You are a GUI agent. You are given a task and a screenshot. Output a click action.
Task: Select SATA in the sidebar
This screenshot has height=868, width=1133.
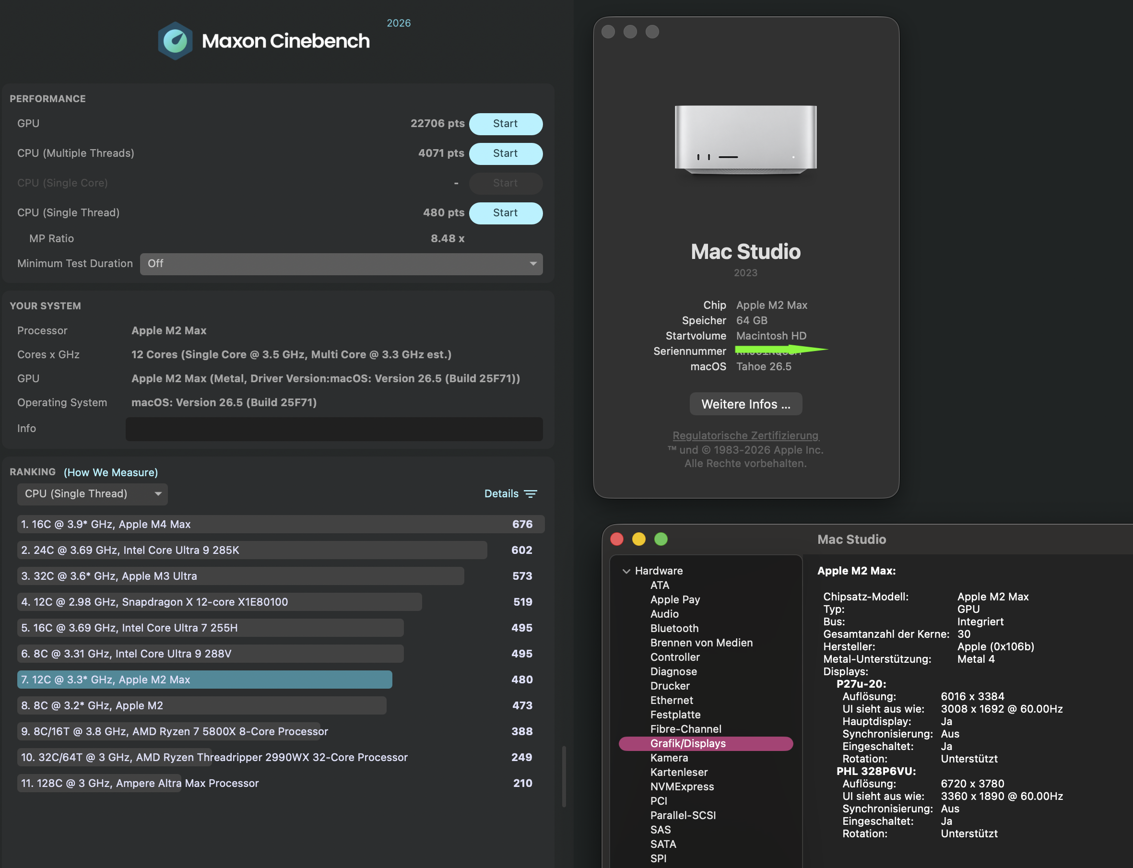663,845
